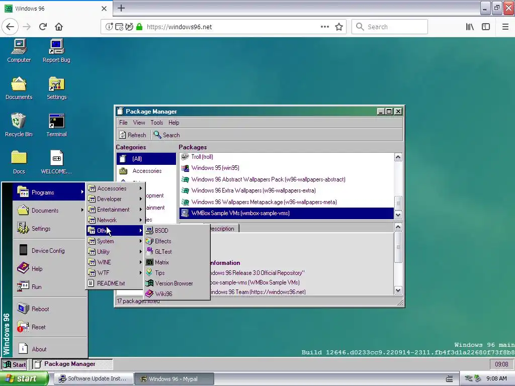Click the browser Search input field
Image resolution: width=515 pixels, height=386 pixels.
[x=390, y=27]
